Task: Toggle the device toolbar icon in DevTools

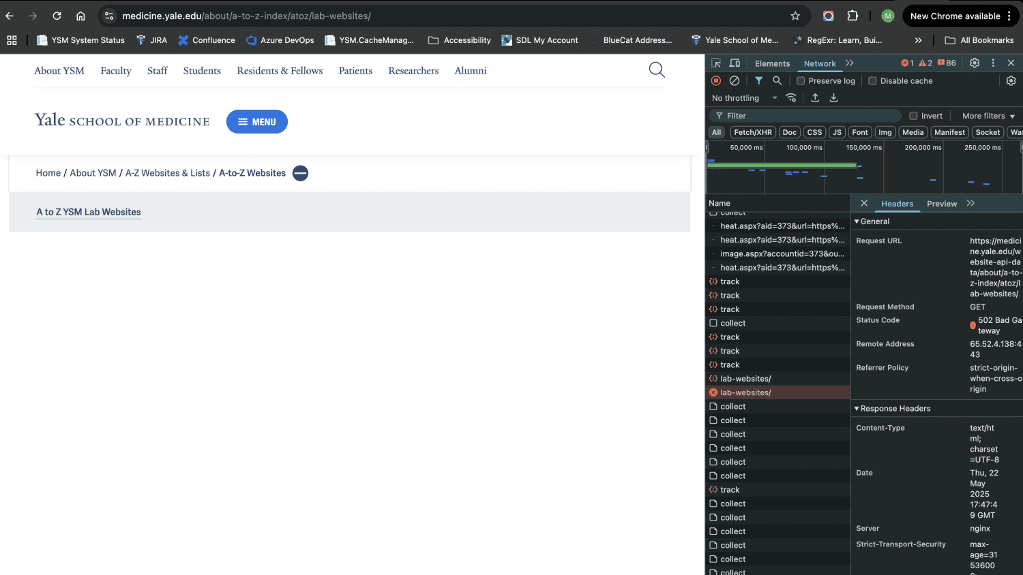Action: (x=735, y=63)
